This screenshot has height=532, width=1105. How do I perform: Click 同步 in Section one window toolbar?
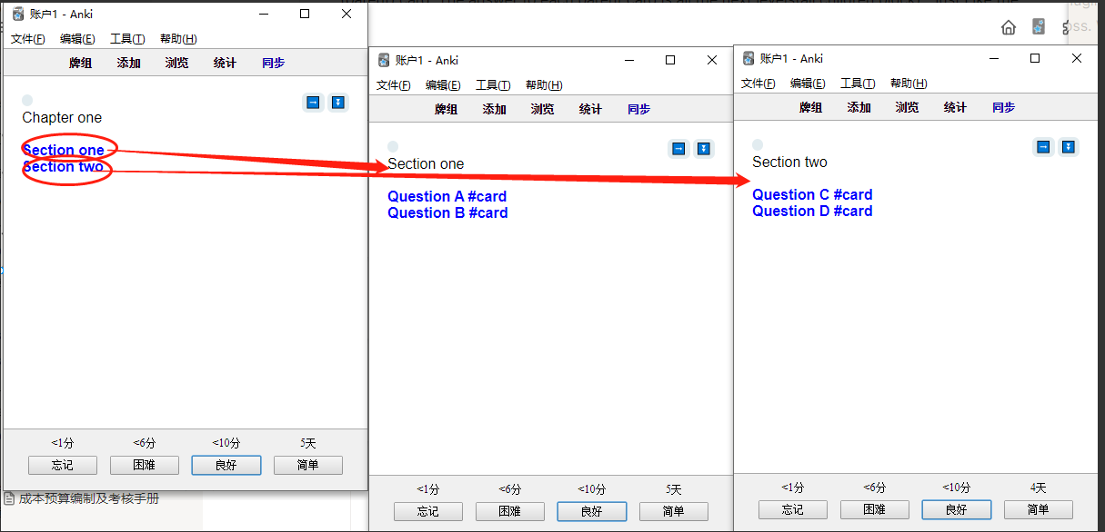click(x=638, y=109)
